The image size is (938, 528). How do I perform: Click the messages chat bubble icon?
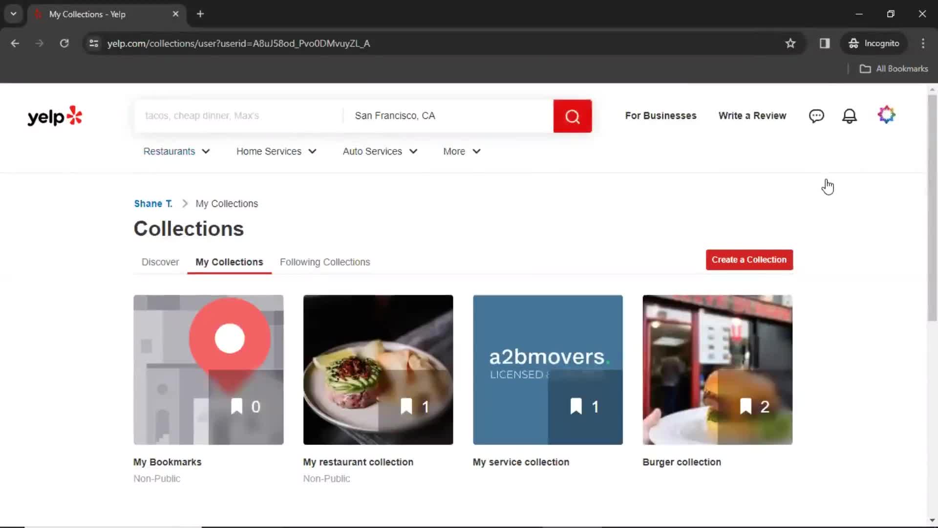coord(817,115)
